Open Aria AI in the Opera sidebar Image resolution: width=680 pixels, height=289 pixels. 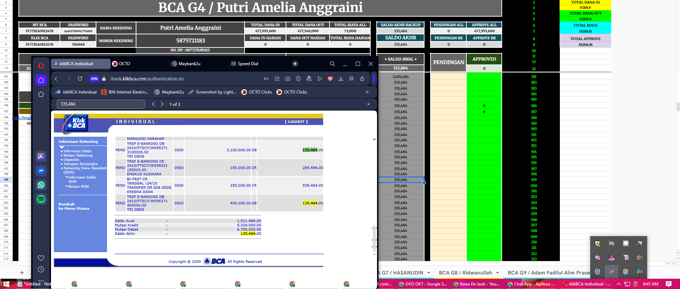[x=41, y=157]
